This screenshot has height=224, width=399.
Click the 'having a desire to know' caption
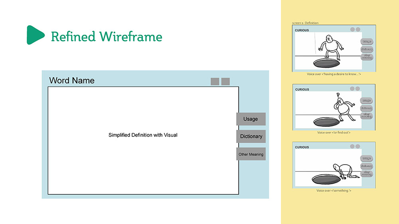point(334,74)
